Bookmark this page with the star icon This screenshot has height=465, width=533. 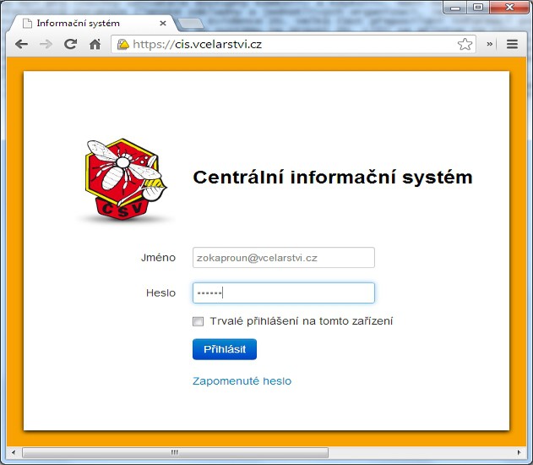pyautogui.click(x=465, y=44)
